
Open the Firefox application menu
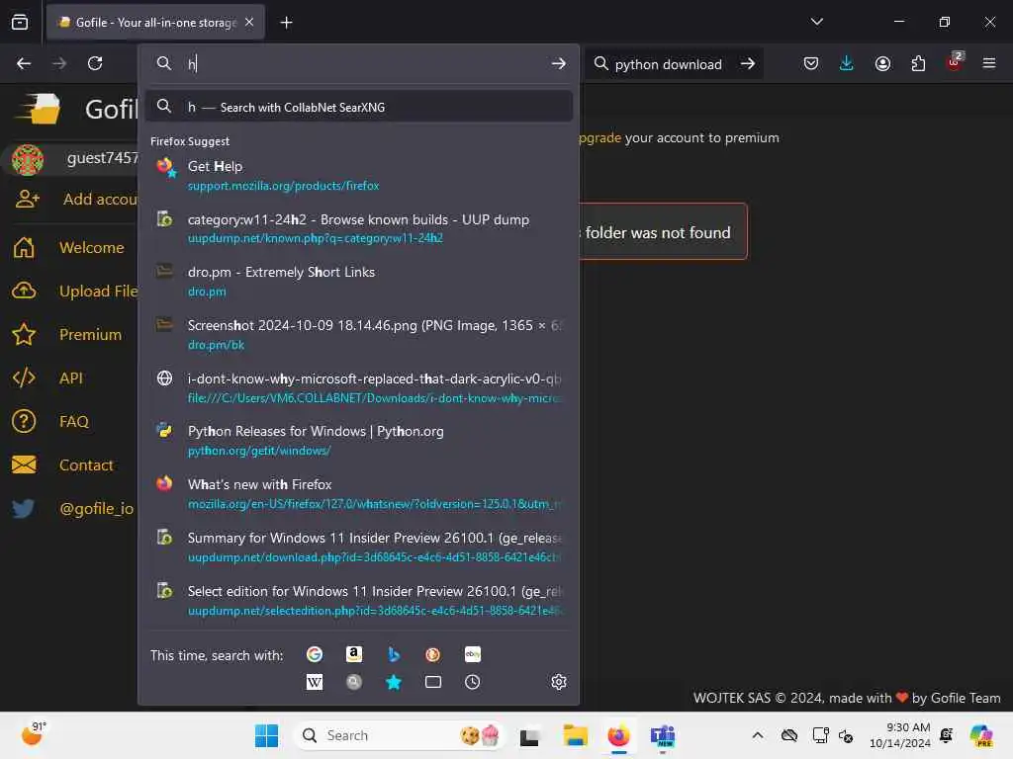click(988, 63)
